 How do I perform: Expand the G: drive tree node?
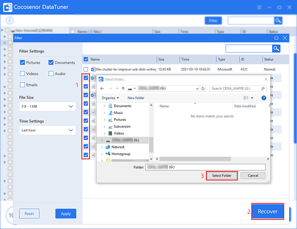pyautogui.click(x=102, y=140)
